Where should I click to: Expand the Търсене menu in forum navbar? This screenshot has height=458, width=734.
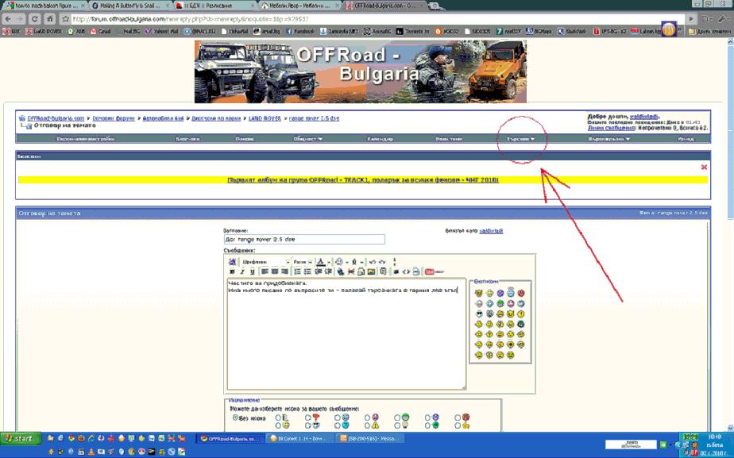tap(520, 139)
